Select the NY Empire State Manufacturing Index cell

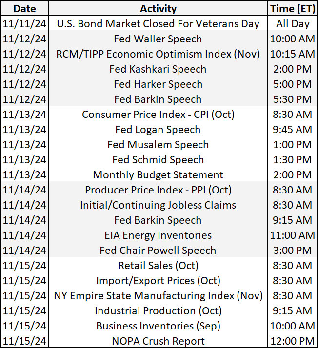(x=158, y=296)
